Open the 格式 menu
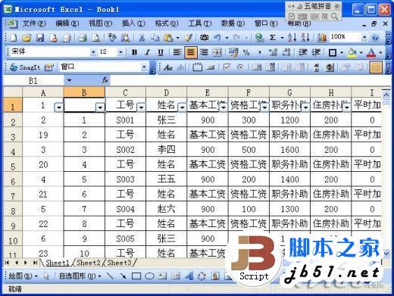394x296 pixels. pos(167,23)
